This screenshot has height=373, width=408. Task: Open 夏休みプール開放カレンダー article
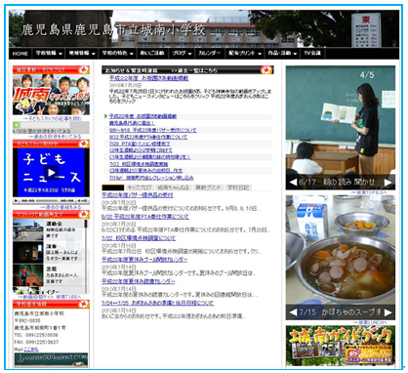tap(144, 260)
